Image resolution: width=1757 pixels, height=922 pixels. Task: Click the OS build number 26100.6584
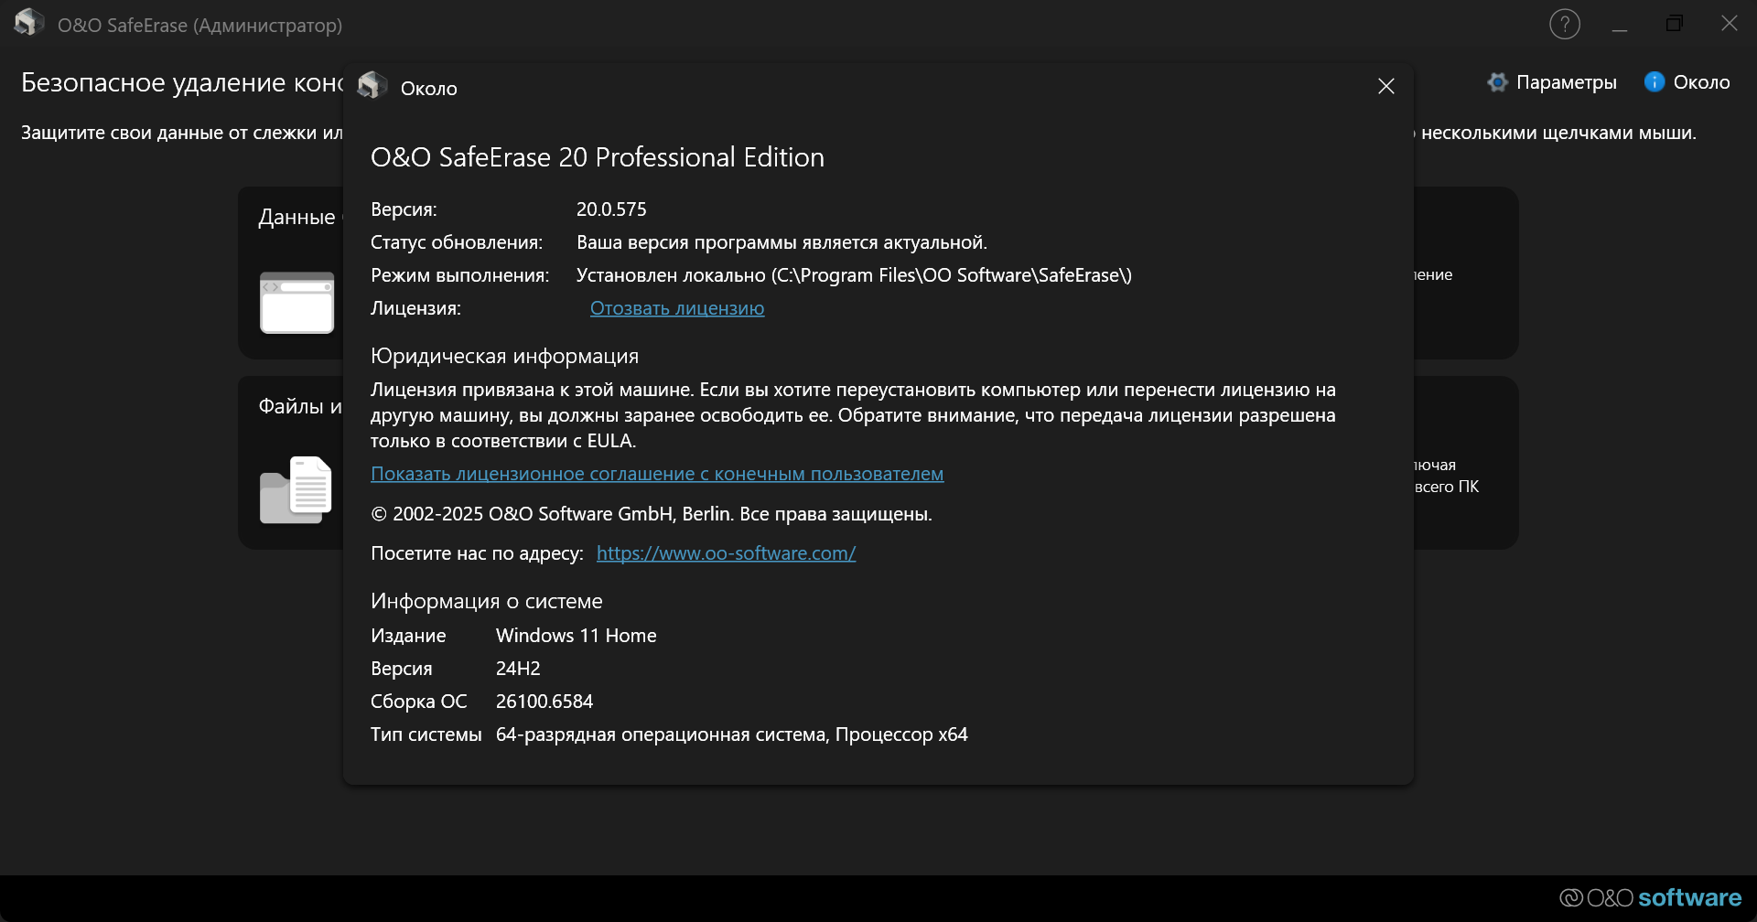pyautogui.click(x=544, y=702)
